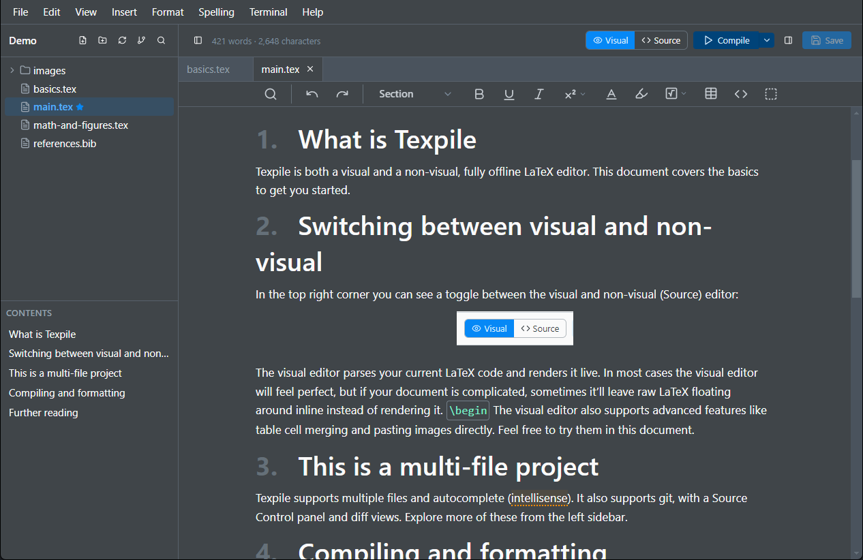Switch to Source editor mode
863x560 pixels.
661,40
